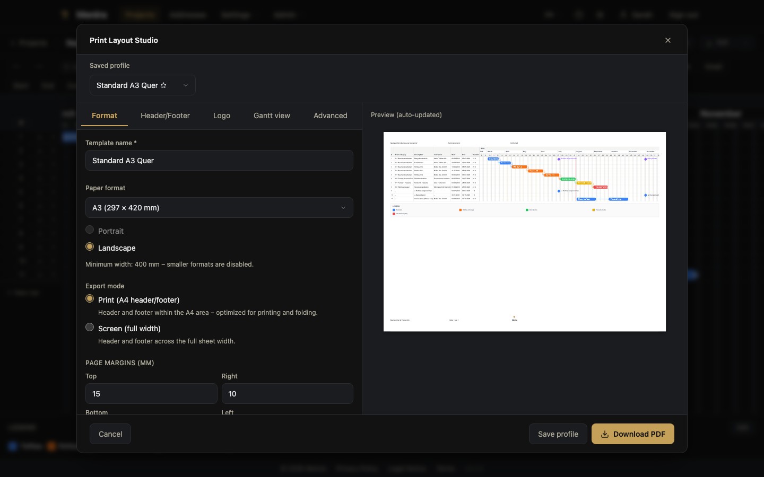
Task: Open the Header/Footer tab
Action: [x=165, y=116]
